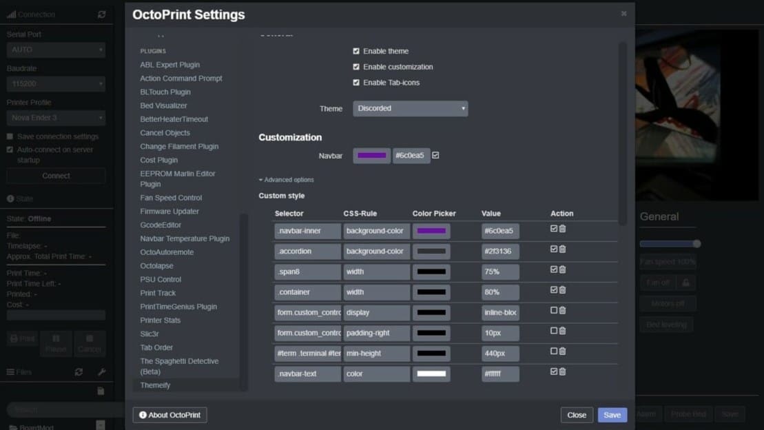
Task: Click the settings content scrollbar
Action: coord(622,134)
